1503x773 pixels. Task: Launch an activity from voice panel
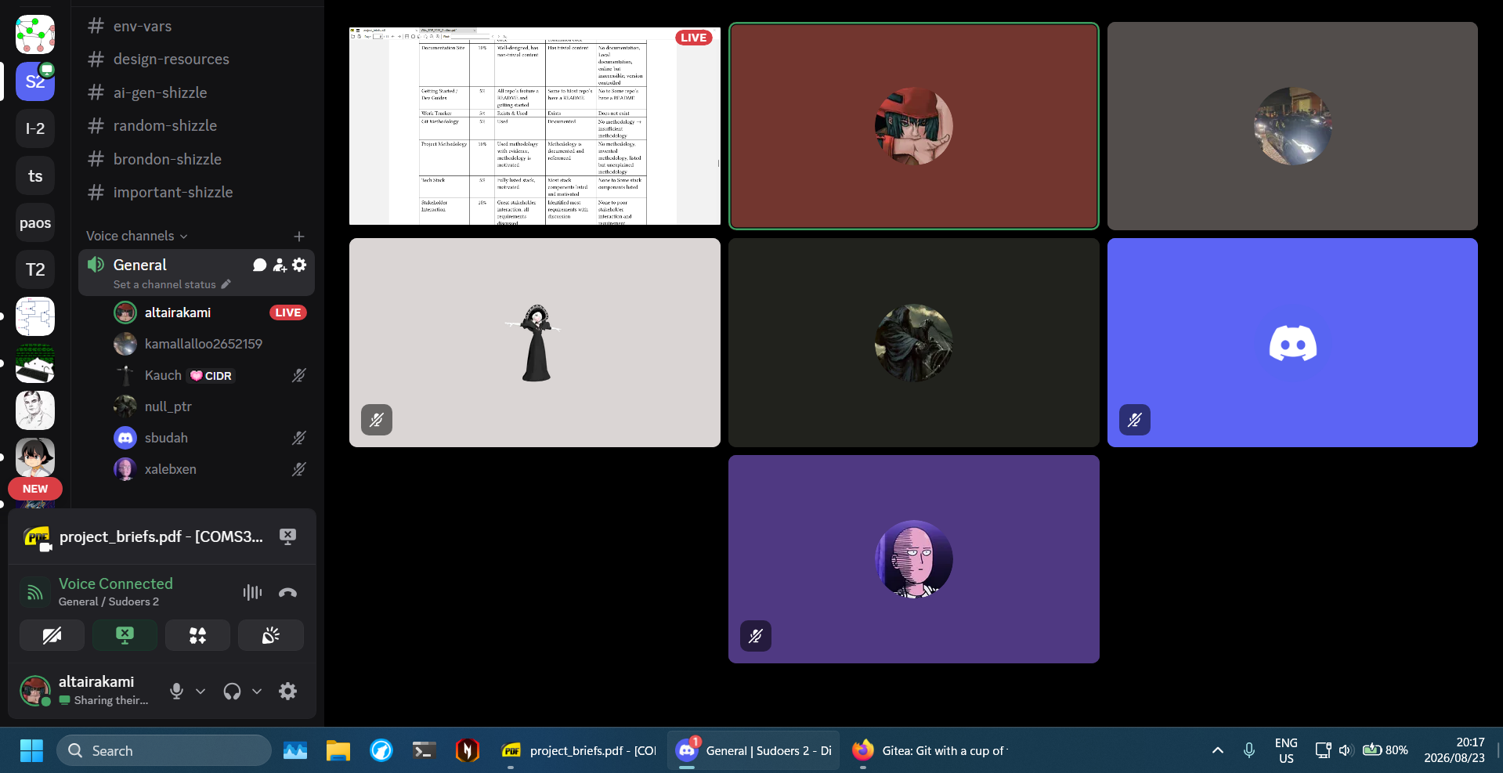(197, 635)
